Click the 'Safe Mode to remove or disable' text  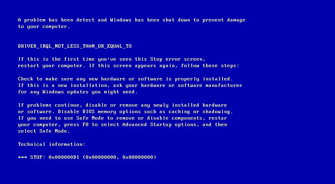(x=122, y=118)
